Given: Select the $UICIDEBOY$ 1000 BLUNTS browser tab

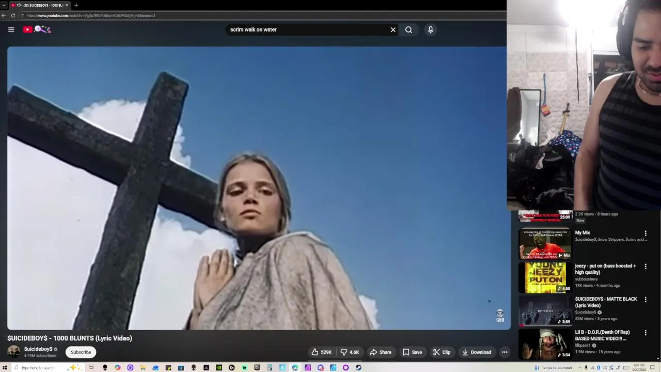Looking at the screenshot, I should 40,5.
